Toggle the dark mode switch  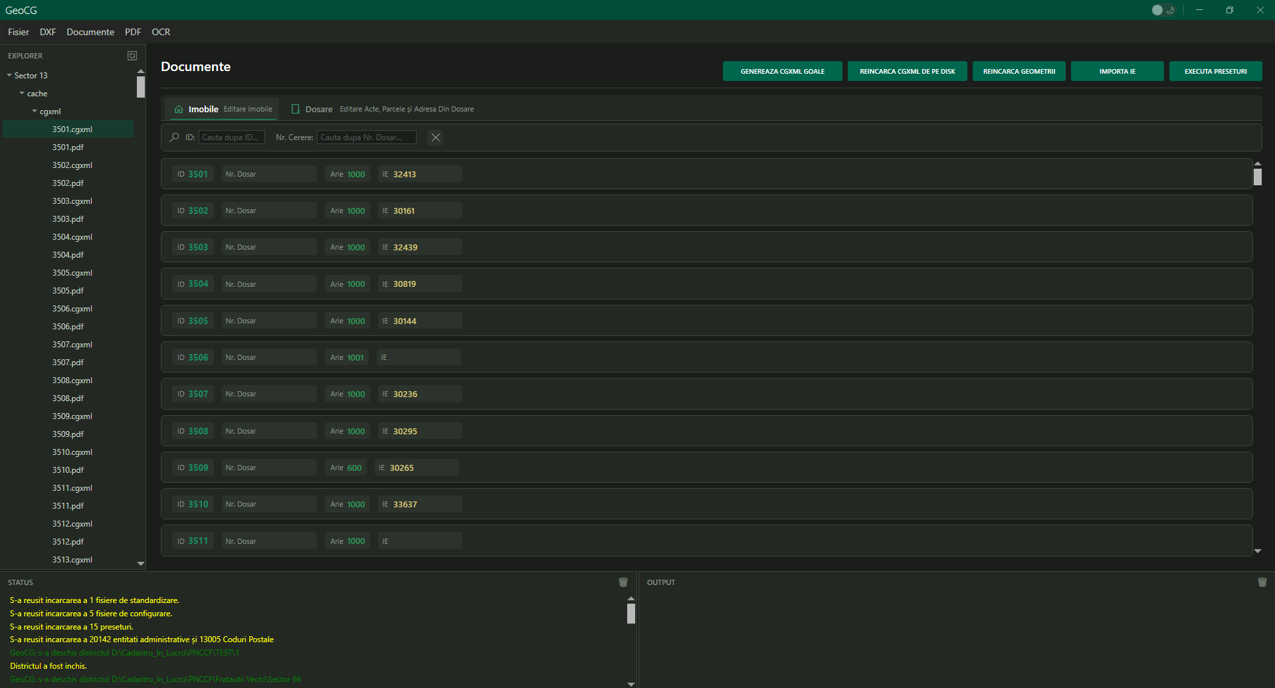coord(1163,10)
